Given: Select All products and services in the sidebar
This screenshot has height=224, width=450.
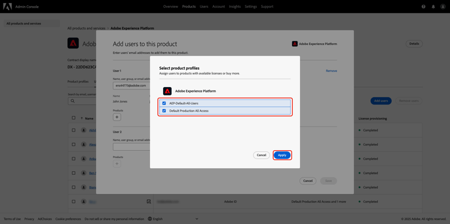Looking at the screenshot, I should point(32,23).
